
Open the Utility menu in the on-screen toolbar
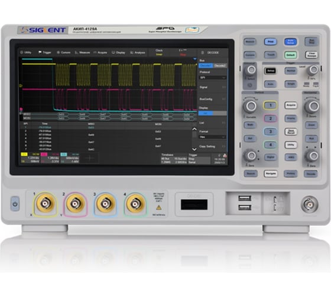(26, 52)
